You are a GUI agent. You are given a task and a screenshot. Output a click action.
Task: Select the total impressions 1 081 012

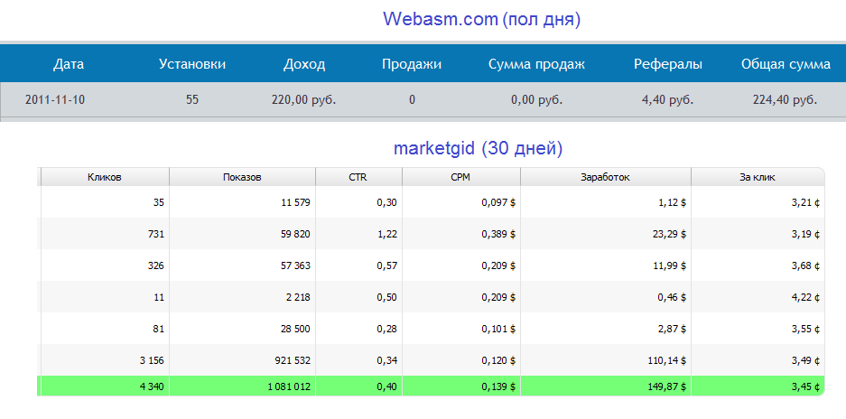289,386
